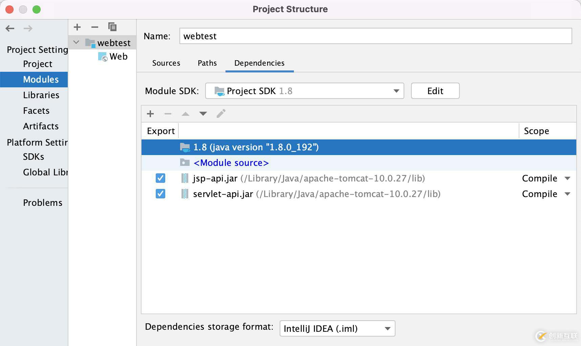Image resolution: width=581 pixels, height=346 pixels.
Task: Click the jsp-api.jar library icon
Action: 185,178
